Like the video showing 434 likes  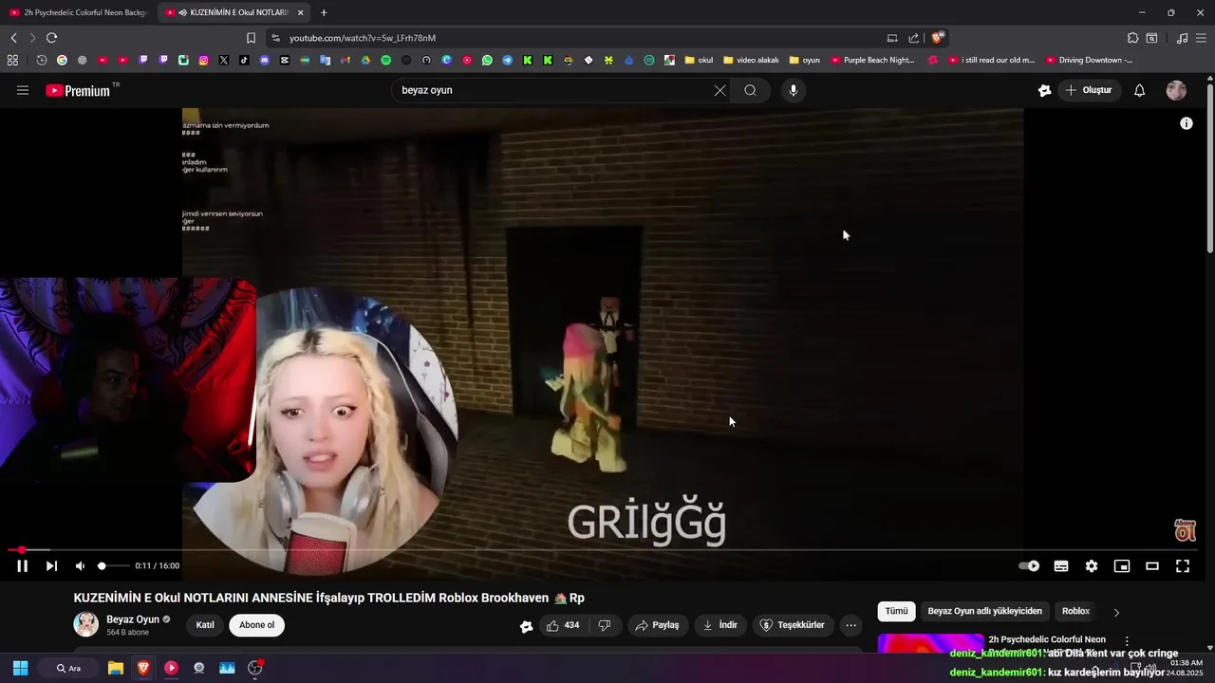click(x=562, y=625)
